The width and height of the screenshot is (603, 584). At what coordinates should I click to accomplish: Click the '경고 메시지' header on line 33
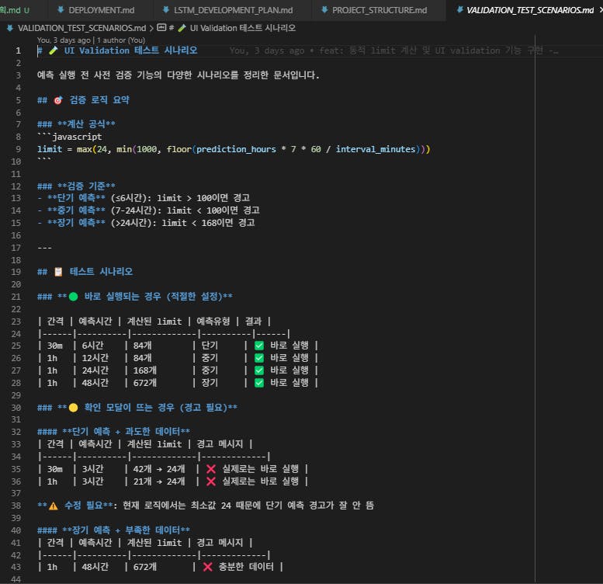220,444
